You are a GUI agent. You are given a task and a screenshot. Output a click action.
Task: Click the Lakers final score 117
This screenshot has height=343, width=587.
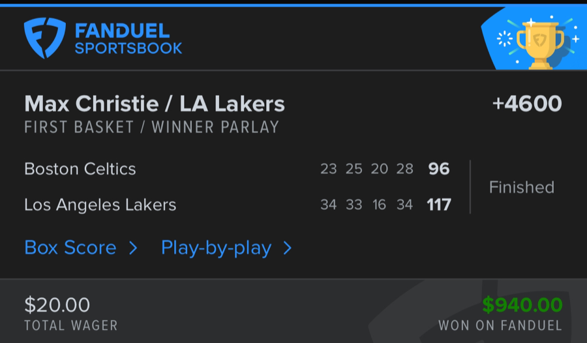coord(439,205)
